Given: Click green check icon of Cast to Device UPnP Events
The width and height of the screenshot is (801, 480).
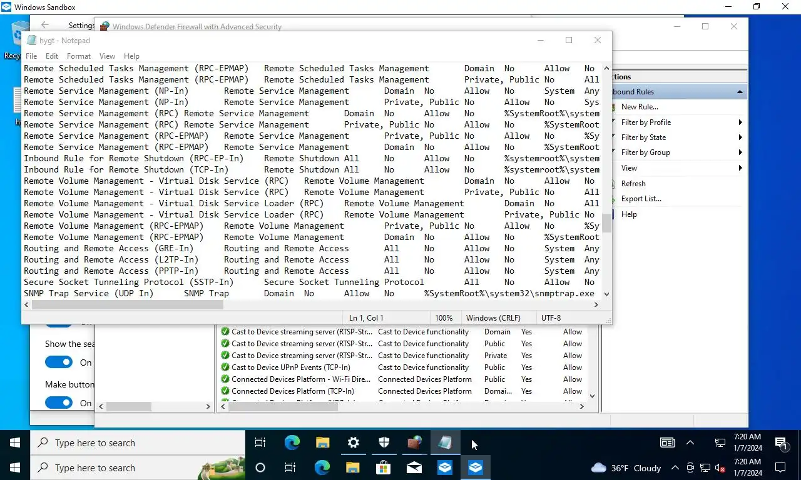Looking at the screenshot, I should (x=225, y=367).
